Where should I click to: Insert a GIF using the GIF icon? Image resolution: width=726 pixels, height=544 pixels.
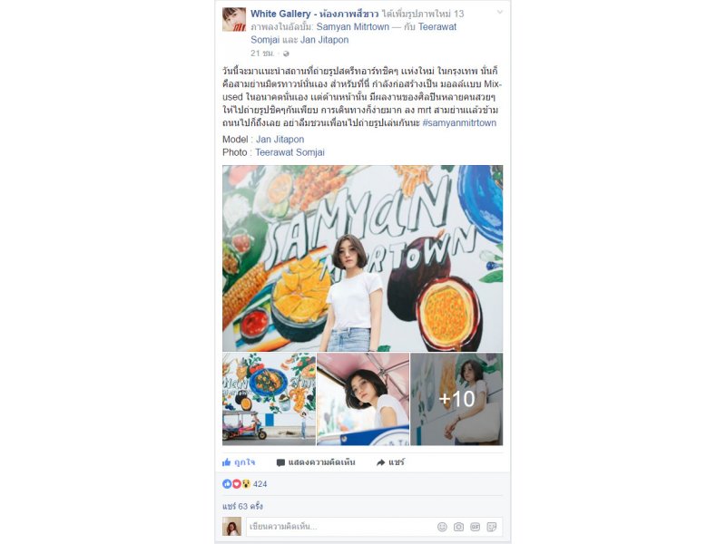click(x=475, y=527)
